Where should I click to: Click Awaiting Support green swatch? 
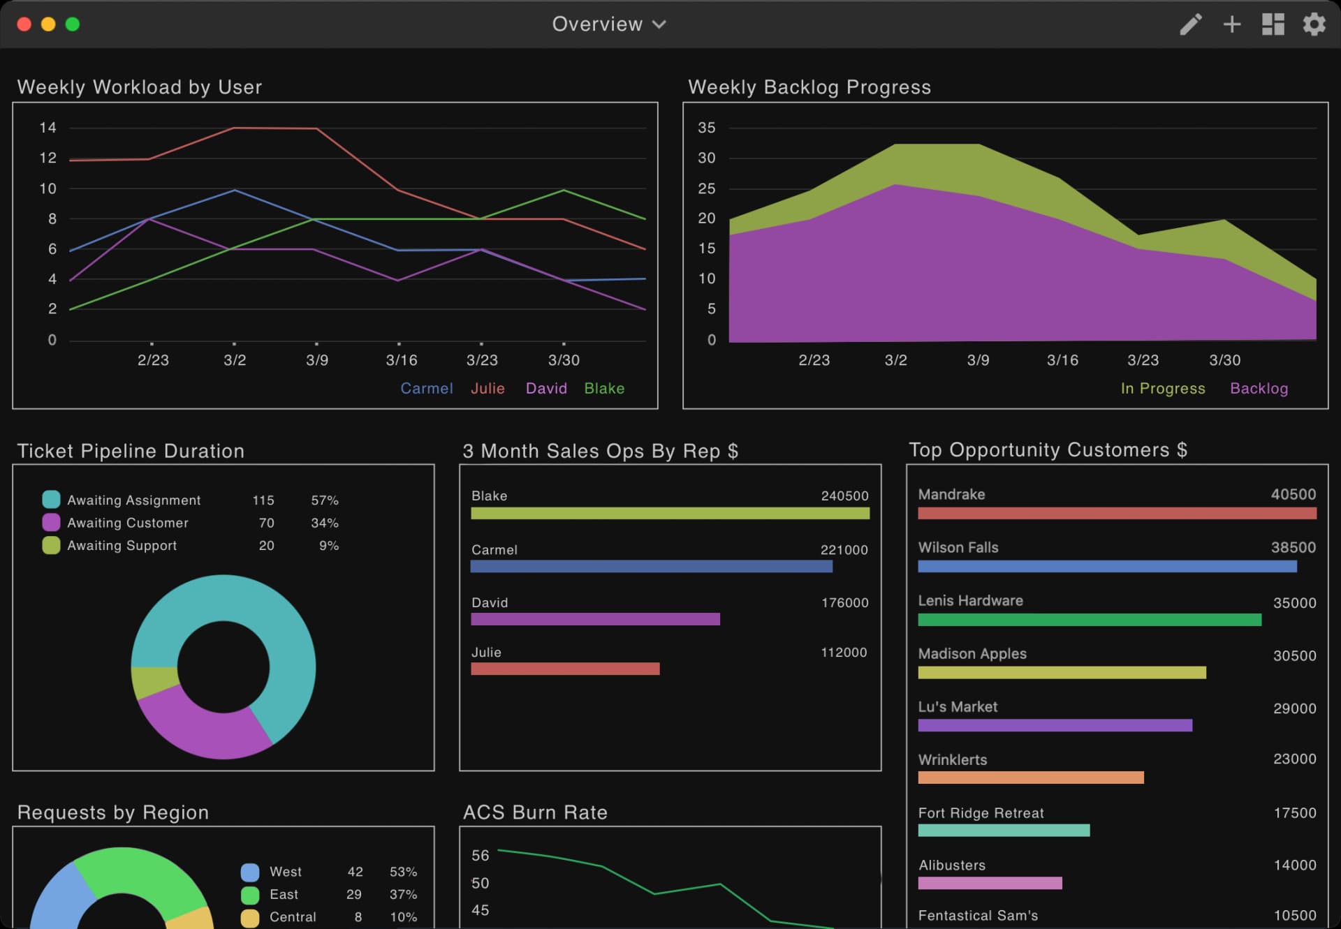tap(51, 545)
